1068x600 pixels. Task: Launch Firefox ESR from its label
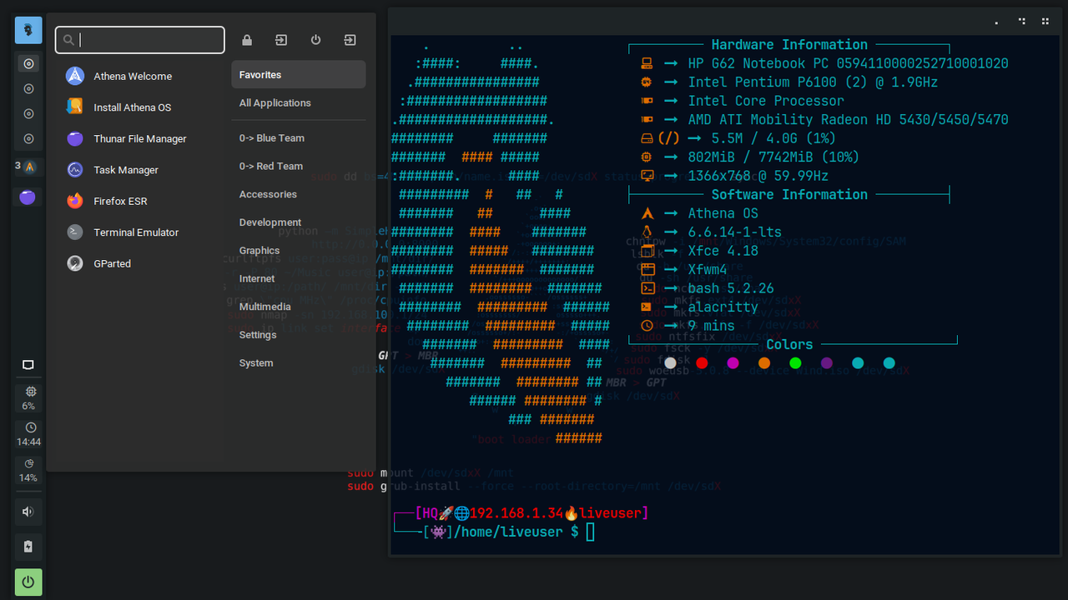(x=120, y=201)
